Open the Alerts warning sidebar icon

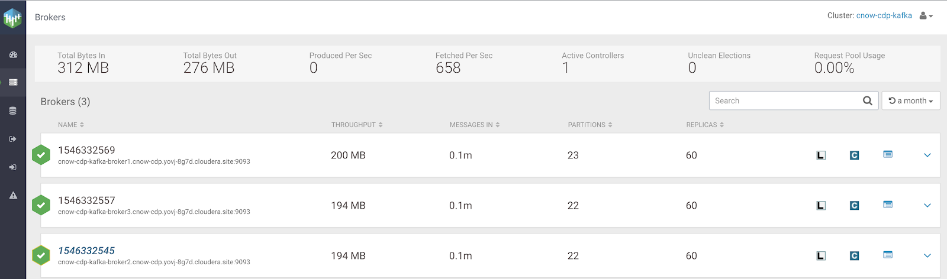(13, 195)
